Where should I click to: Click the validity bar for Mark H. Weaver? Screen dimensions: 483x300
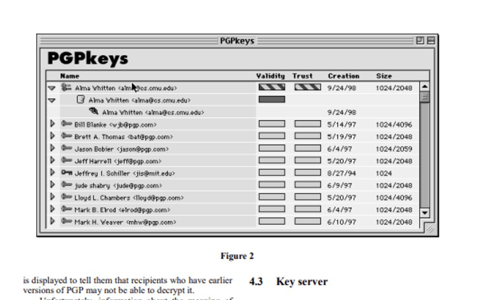[271, 221]
